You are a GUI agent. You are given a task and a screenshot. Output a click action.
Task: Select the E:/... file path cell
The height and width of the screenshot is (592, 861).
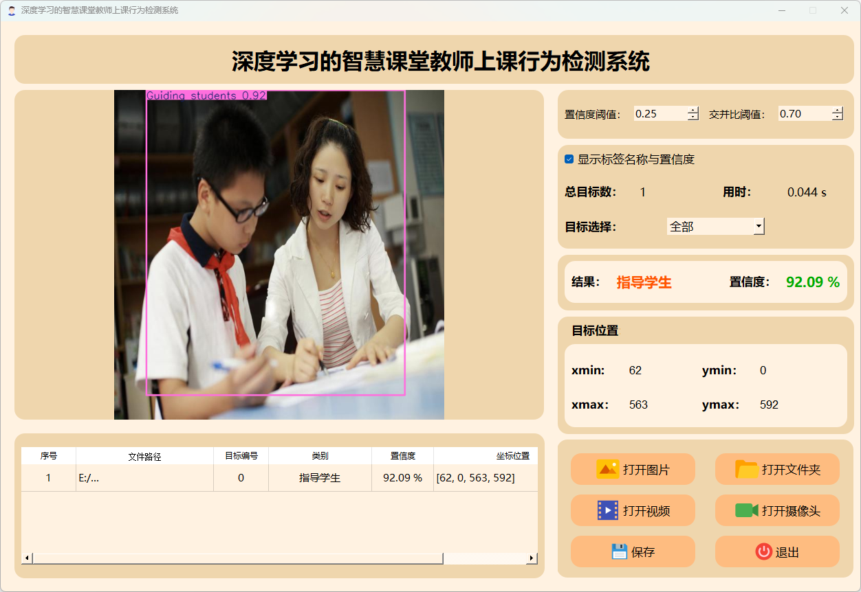(145, 478)
